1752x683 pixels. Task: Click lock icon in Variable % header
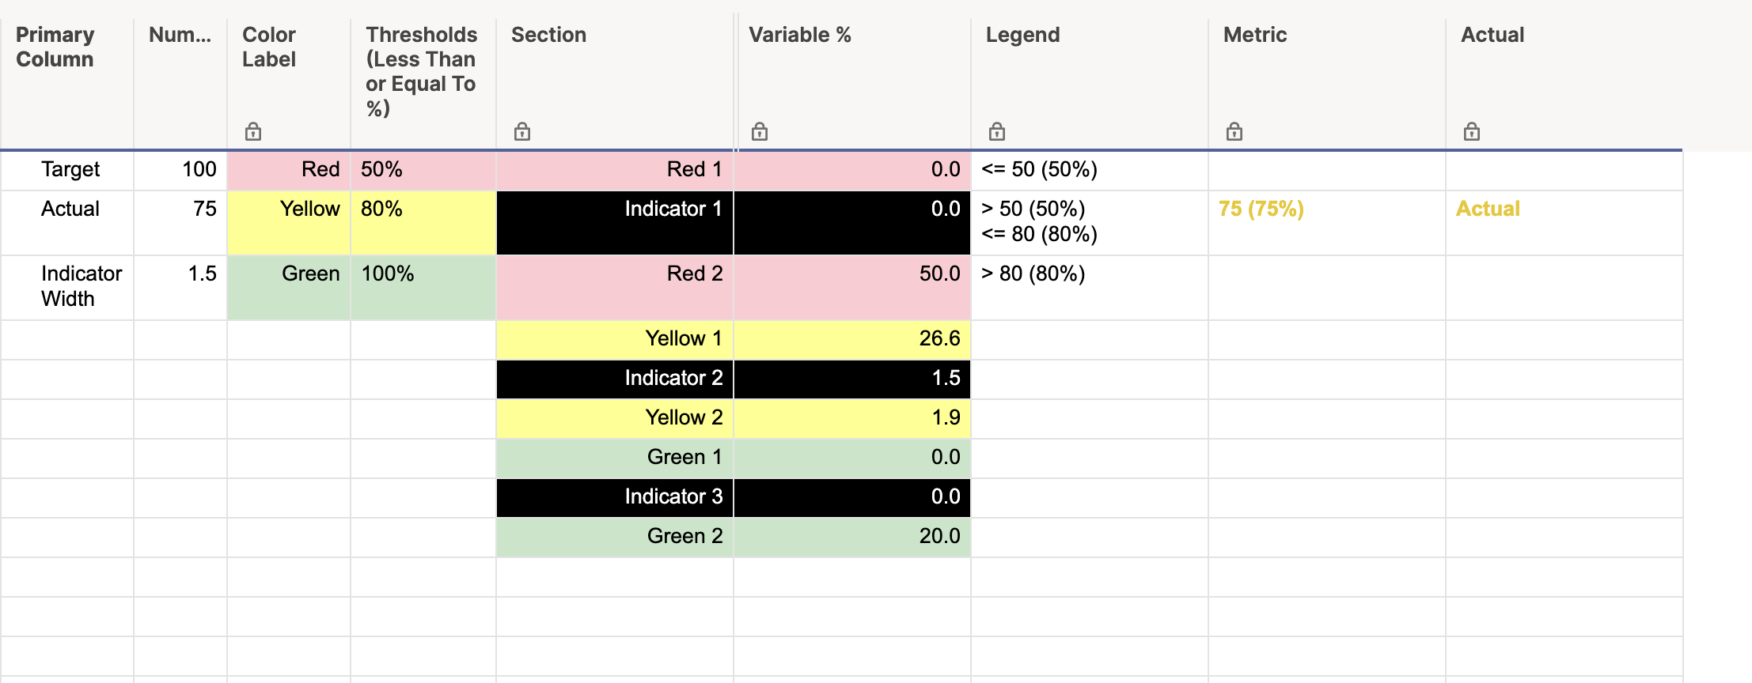760,131
